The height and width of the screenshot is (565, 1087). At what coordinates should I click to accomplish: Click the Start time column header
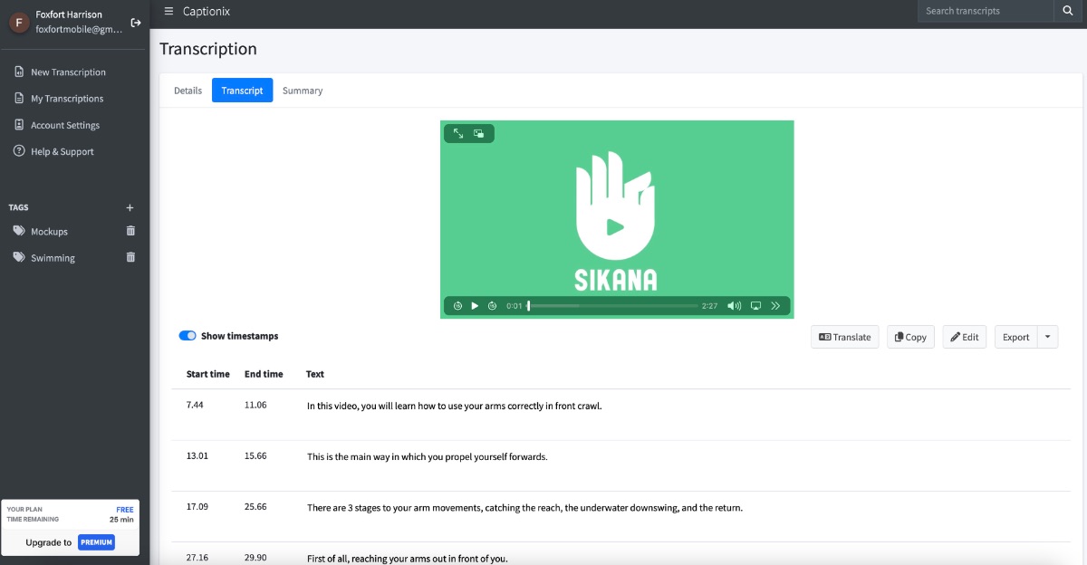(208, 374)
